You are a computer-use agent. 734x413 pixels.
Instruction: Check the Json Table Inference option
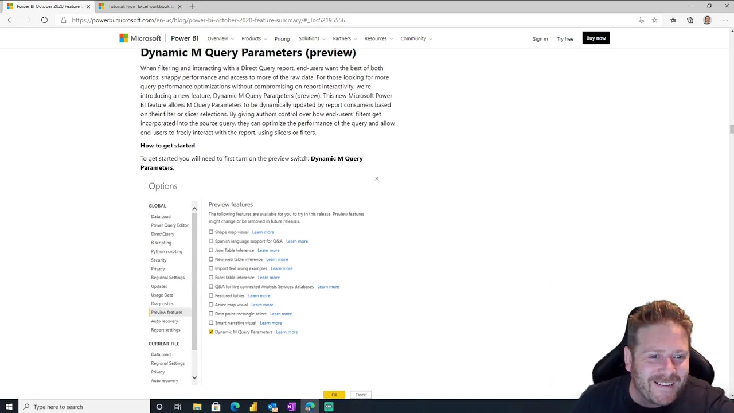(211, 250)
